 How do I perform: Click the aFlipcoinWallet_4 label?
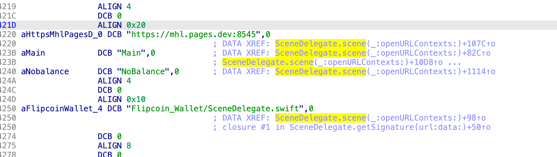coord(62,109)
